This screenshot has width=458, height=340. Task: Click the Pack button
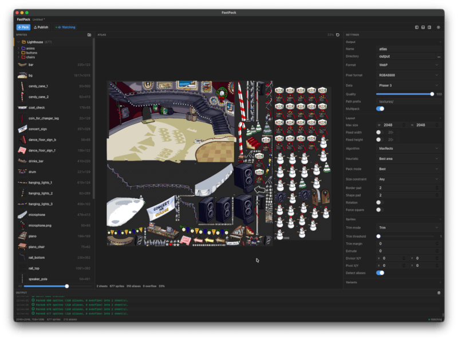coord(23,27)
